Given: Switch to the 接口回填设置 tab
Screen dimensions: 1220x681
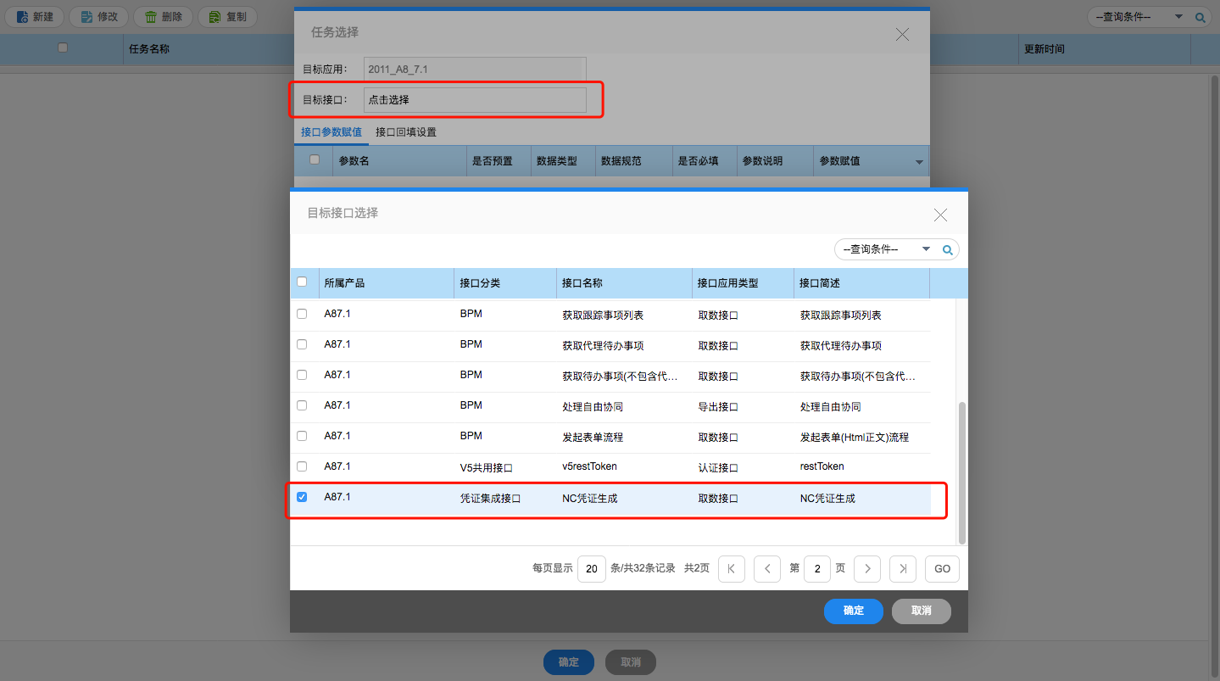Looking at the screenshot, I should pyautogui.click(x=406, y=132).
